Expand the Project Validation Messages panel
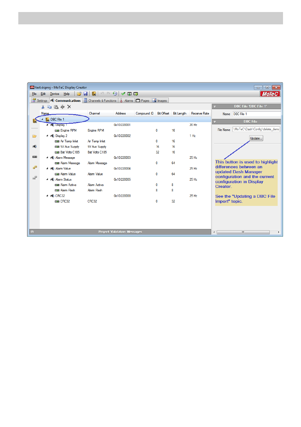301x427 pixels. [x=32, y=232]
